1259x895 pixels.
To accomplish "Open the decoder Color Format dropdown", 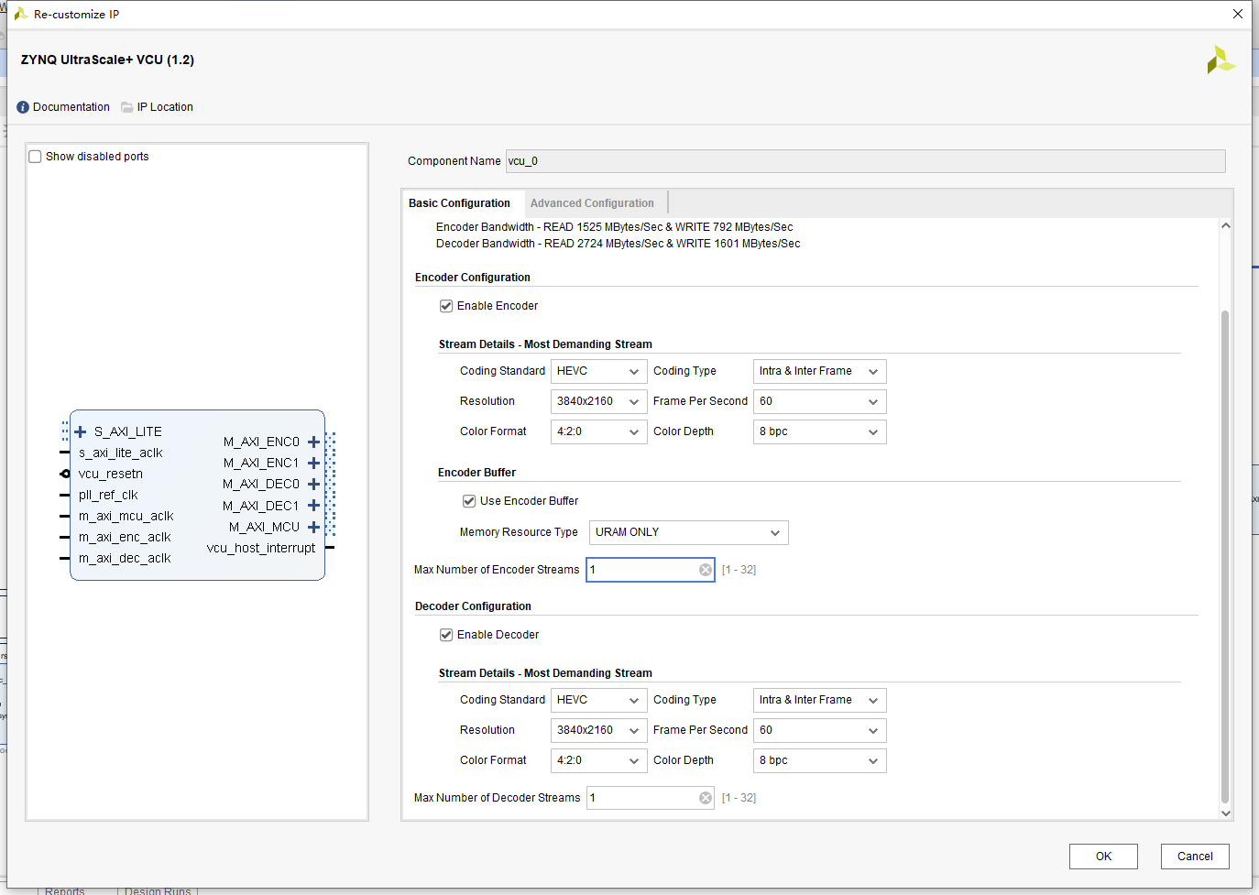I will click(599, 760).
